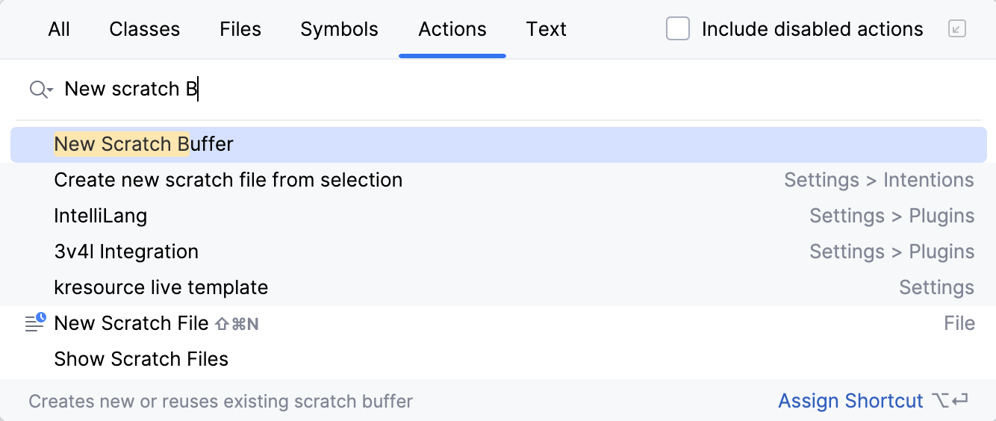Click the Settings > Intentions path label

879,180
